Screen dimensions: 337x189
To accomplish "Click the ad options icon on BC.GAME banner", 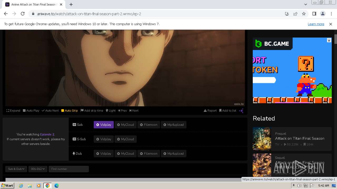I will click(329, 40).
